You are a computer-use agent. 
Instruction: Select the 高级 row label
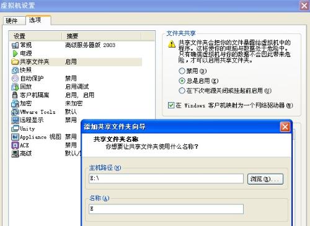(x=26, y=154)
